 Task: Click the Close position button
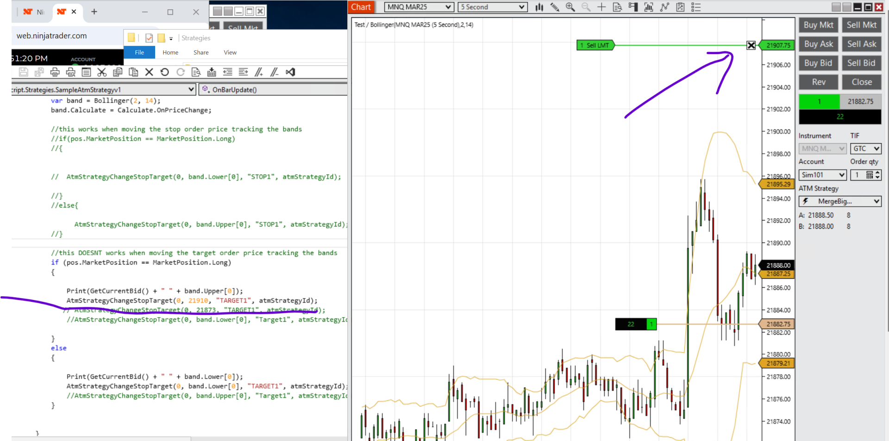[861, 82]
